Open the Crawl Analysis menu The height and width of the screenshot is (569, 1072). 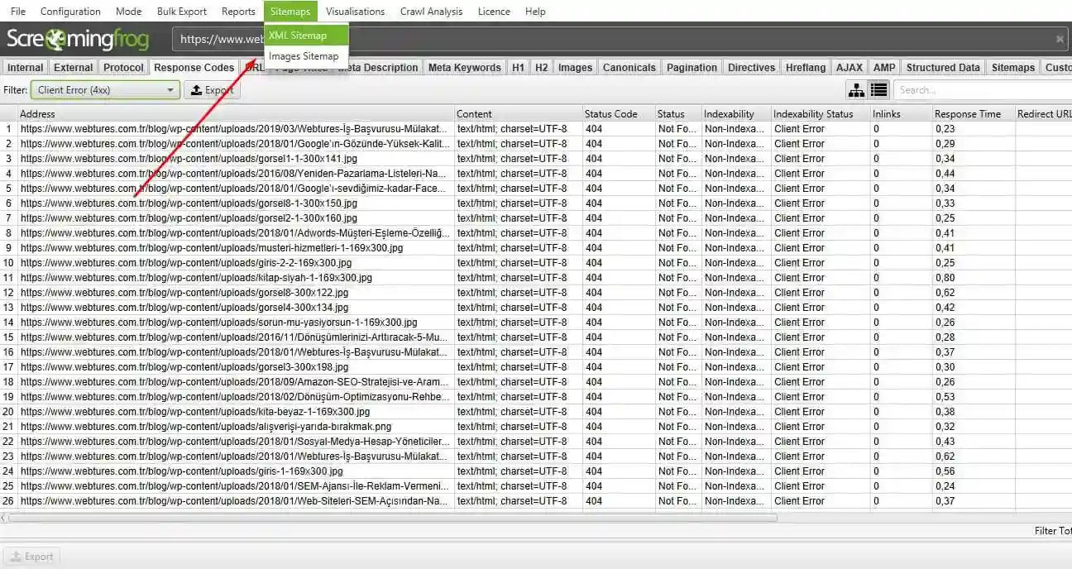click(433, 11)
